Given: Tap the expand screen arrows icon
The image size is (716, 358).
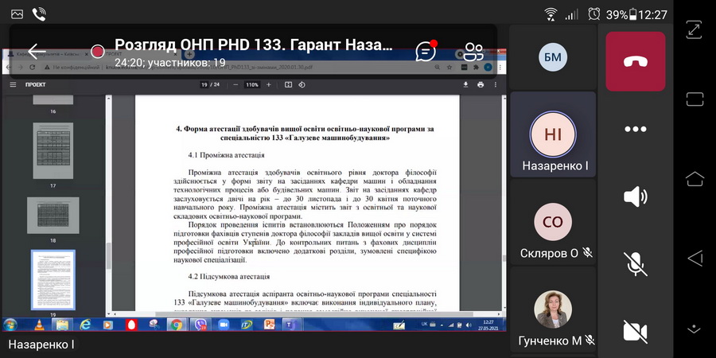Looking at the screenshot, I should point(694,29).
